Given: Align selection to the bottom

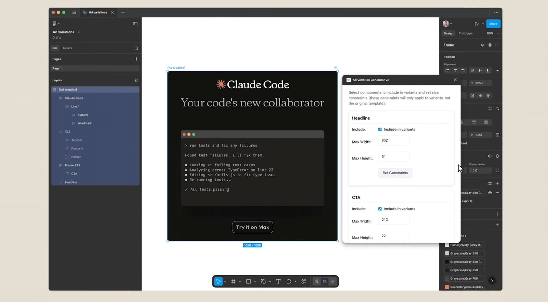Looking at the screenshot, I should [x=488, y=71].
